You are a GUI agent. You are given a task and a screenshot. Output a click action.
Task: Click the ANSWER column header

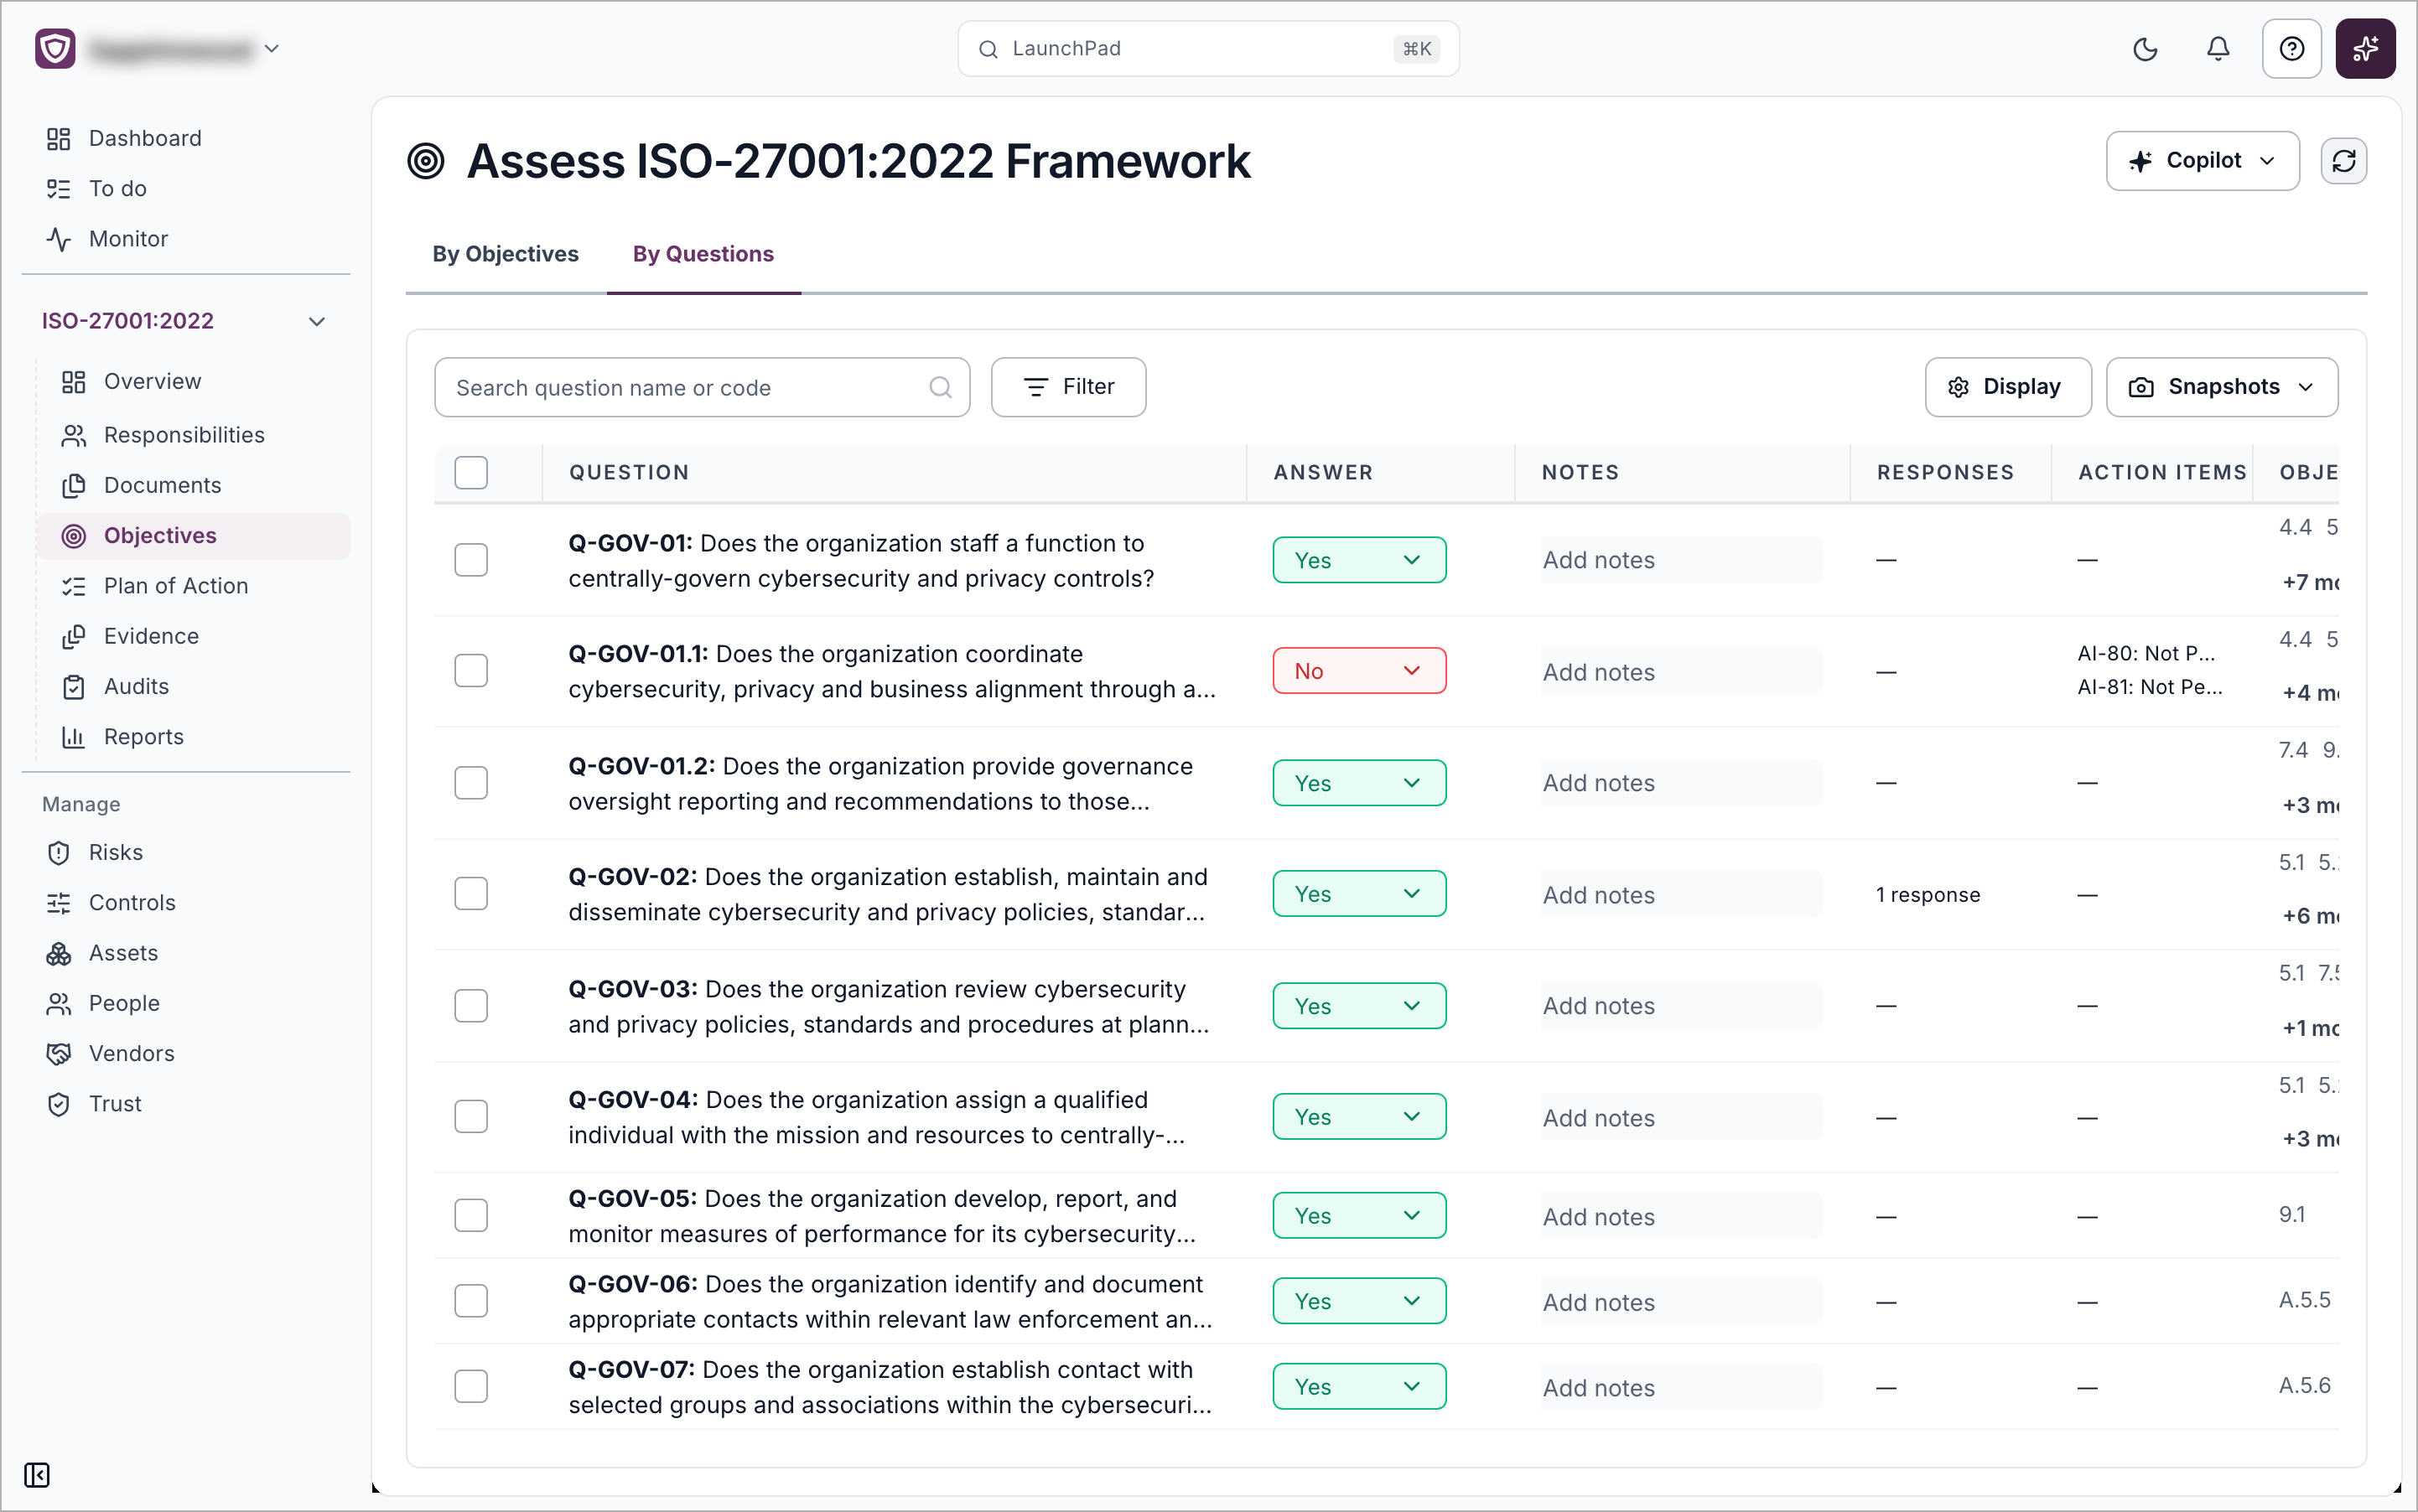click(1322, 472)
